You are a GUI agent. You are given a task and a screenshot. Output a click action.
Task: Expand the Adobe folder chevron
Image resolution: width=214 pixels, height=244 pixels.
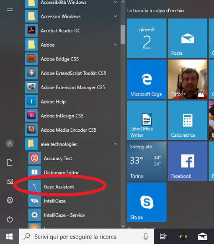[x=116, y=45]
